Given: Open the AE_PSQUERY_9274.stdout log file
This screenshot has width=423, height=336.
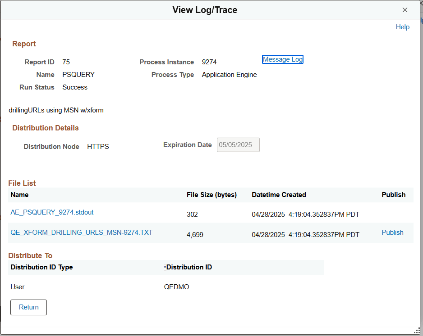Looking at the screenshot, I should (52, 212).
